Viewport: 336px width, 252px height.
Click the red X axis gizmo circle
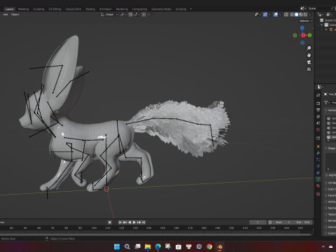click(303, 35)
